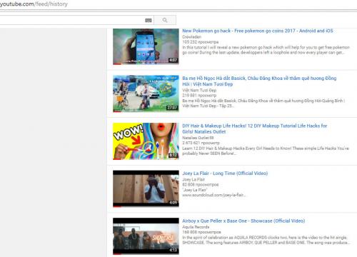
Task: Open the Joey La Flair video thumbnail
Action: 146,188
